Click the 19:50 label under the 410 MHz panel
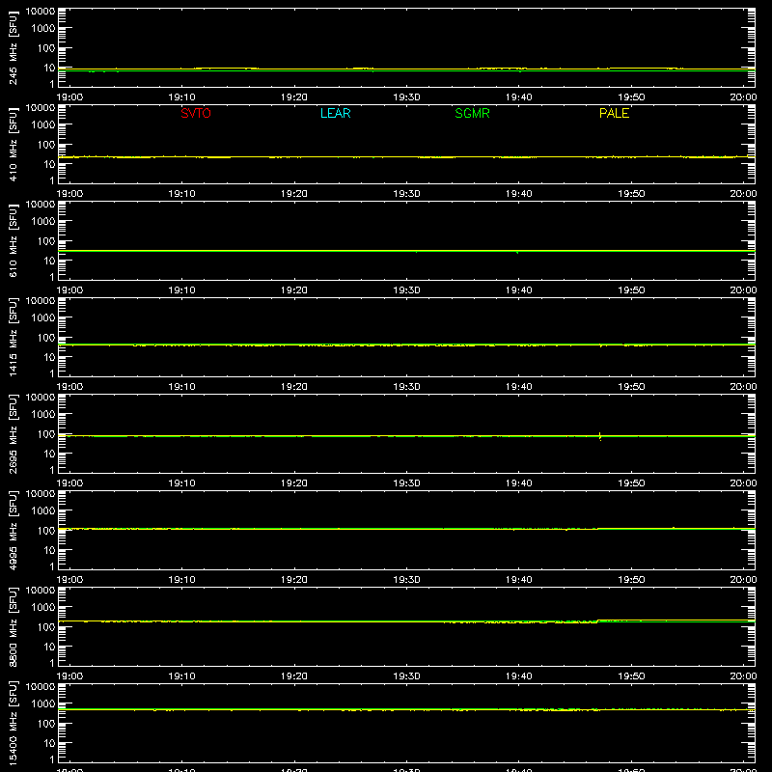This screenshot has width=772, height=772. tap(631, 194)
